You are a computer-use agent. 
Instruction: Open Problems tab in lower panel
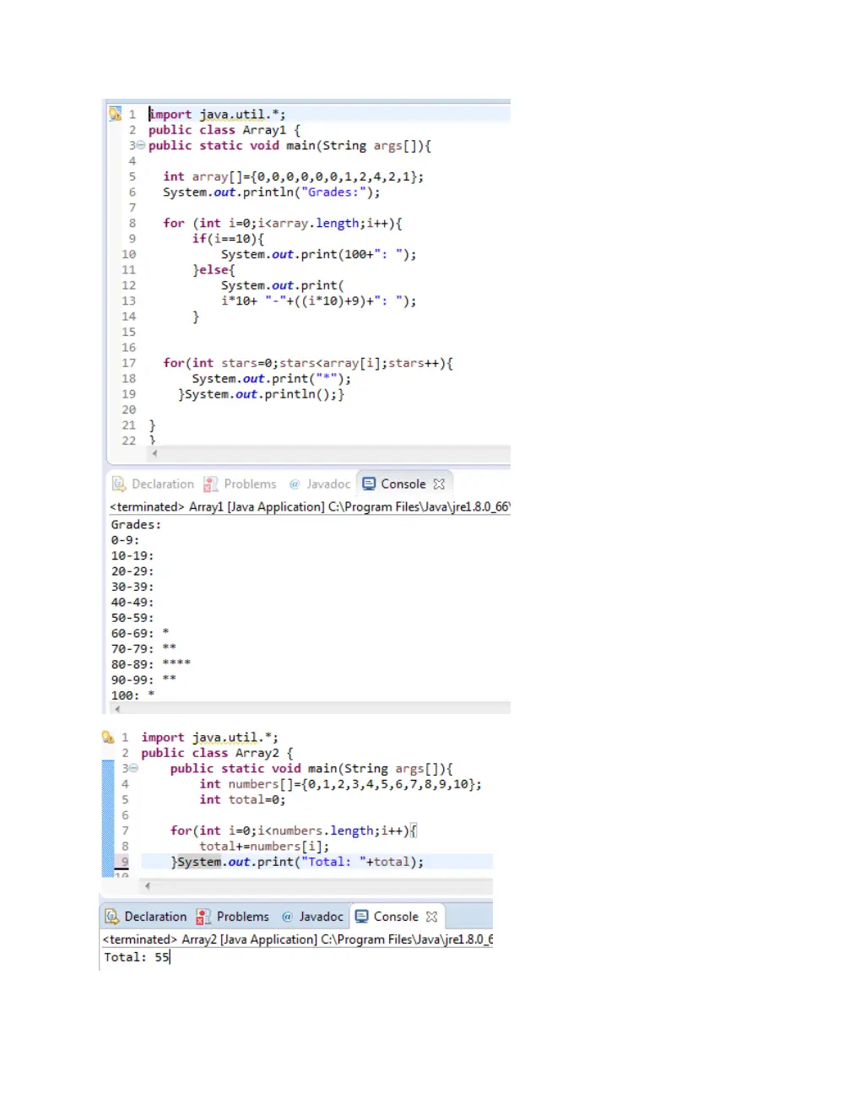click(233, 917)
